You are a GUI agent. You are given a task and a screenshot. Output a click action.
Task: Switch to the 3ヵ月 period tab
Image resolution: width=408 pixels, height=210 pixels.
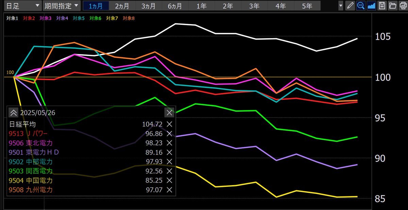click(148, 6)
